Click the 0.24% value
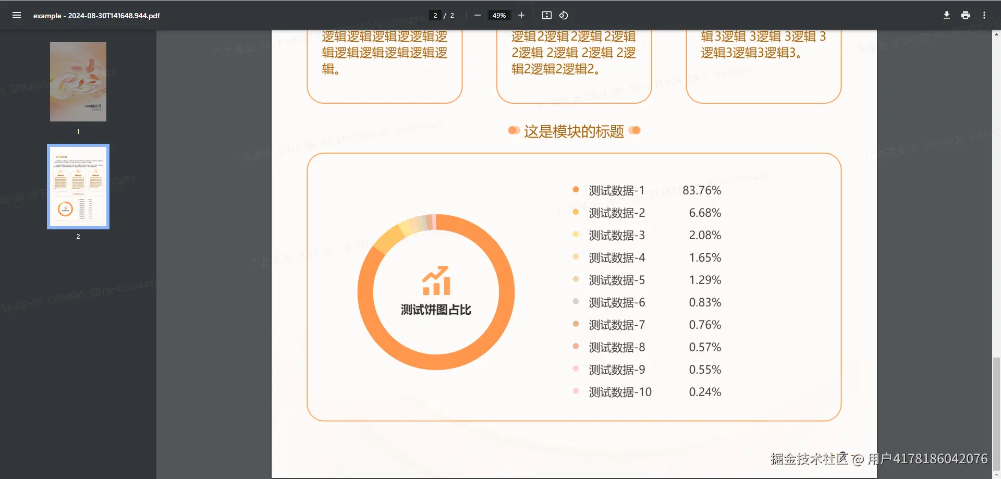The width and height of the screenshot is (1001, 479). pos(705,392)
